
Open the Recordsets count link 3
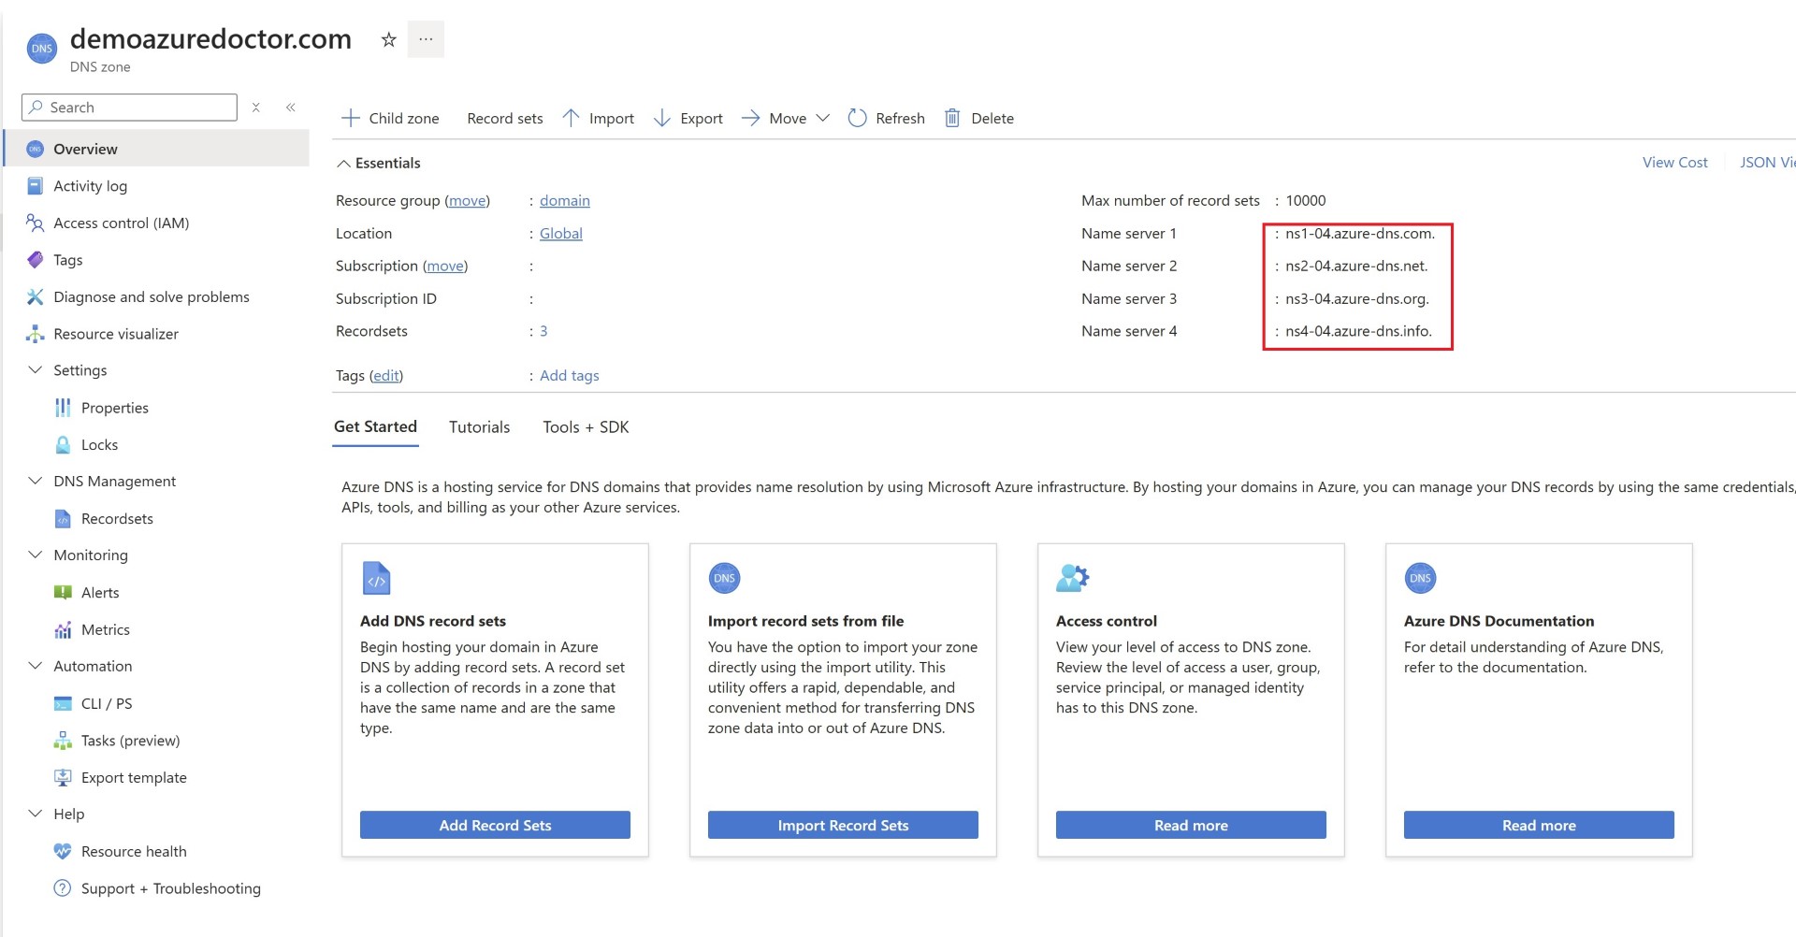(543, 331)
